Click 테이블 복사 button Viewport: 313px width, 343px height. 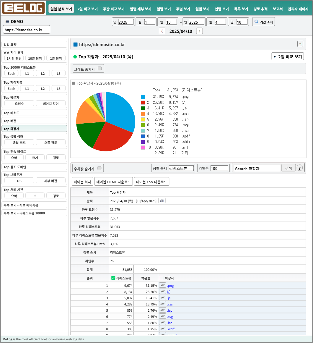coord(82,182)
